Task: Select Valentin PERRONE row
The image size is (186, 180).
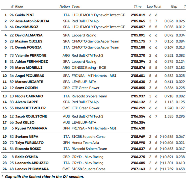Action: tap(93, 55)
